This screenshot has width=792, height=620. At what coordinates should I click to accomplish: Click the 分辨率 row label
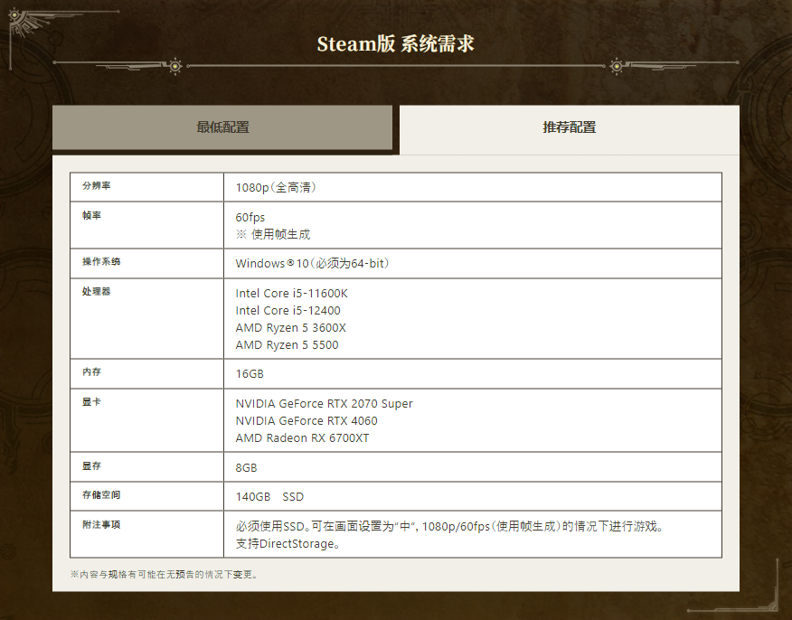click(96, 186)
